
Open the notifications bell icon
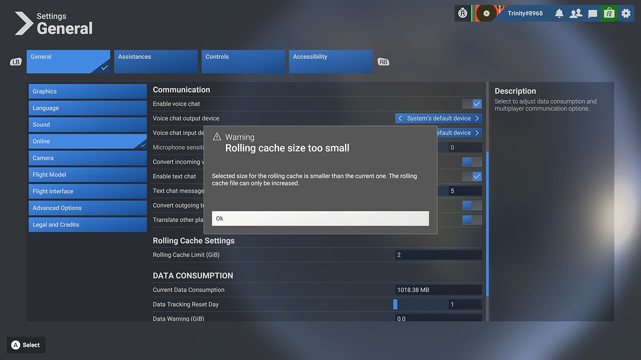pyautogui.click(x=559, y=12)
